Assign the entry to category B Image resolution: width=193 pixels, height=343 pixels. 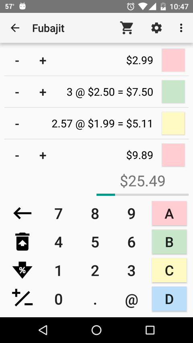point(169,242)
